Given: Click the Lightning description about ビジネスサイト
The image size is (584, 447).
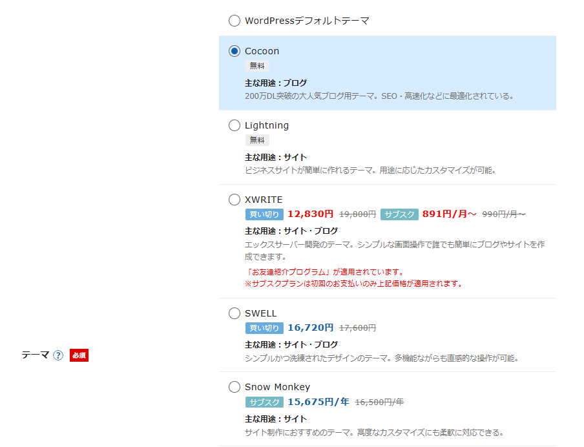Looking at the screenshot, I should [370, 171].
